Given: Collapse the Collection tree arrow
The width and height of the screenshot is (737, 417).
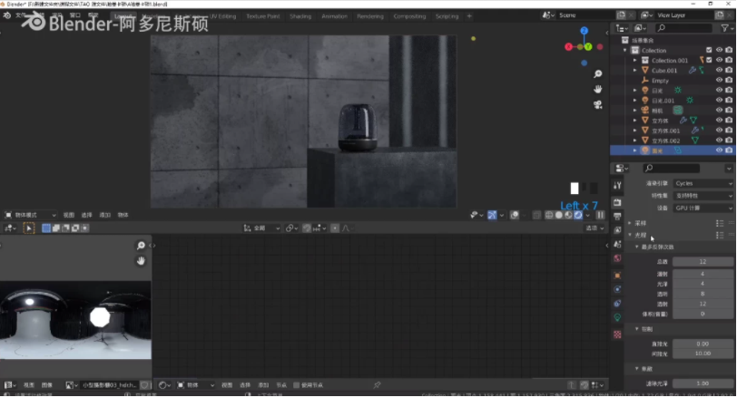Looking at the screenshot, I should (624, 50).
